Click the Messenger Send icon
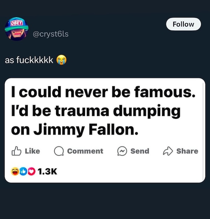The height and width of the screenshot is (219, 210). (122, 151)
